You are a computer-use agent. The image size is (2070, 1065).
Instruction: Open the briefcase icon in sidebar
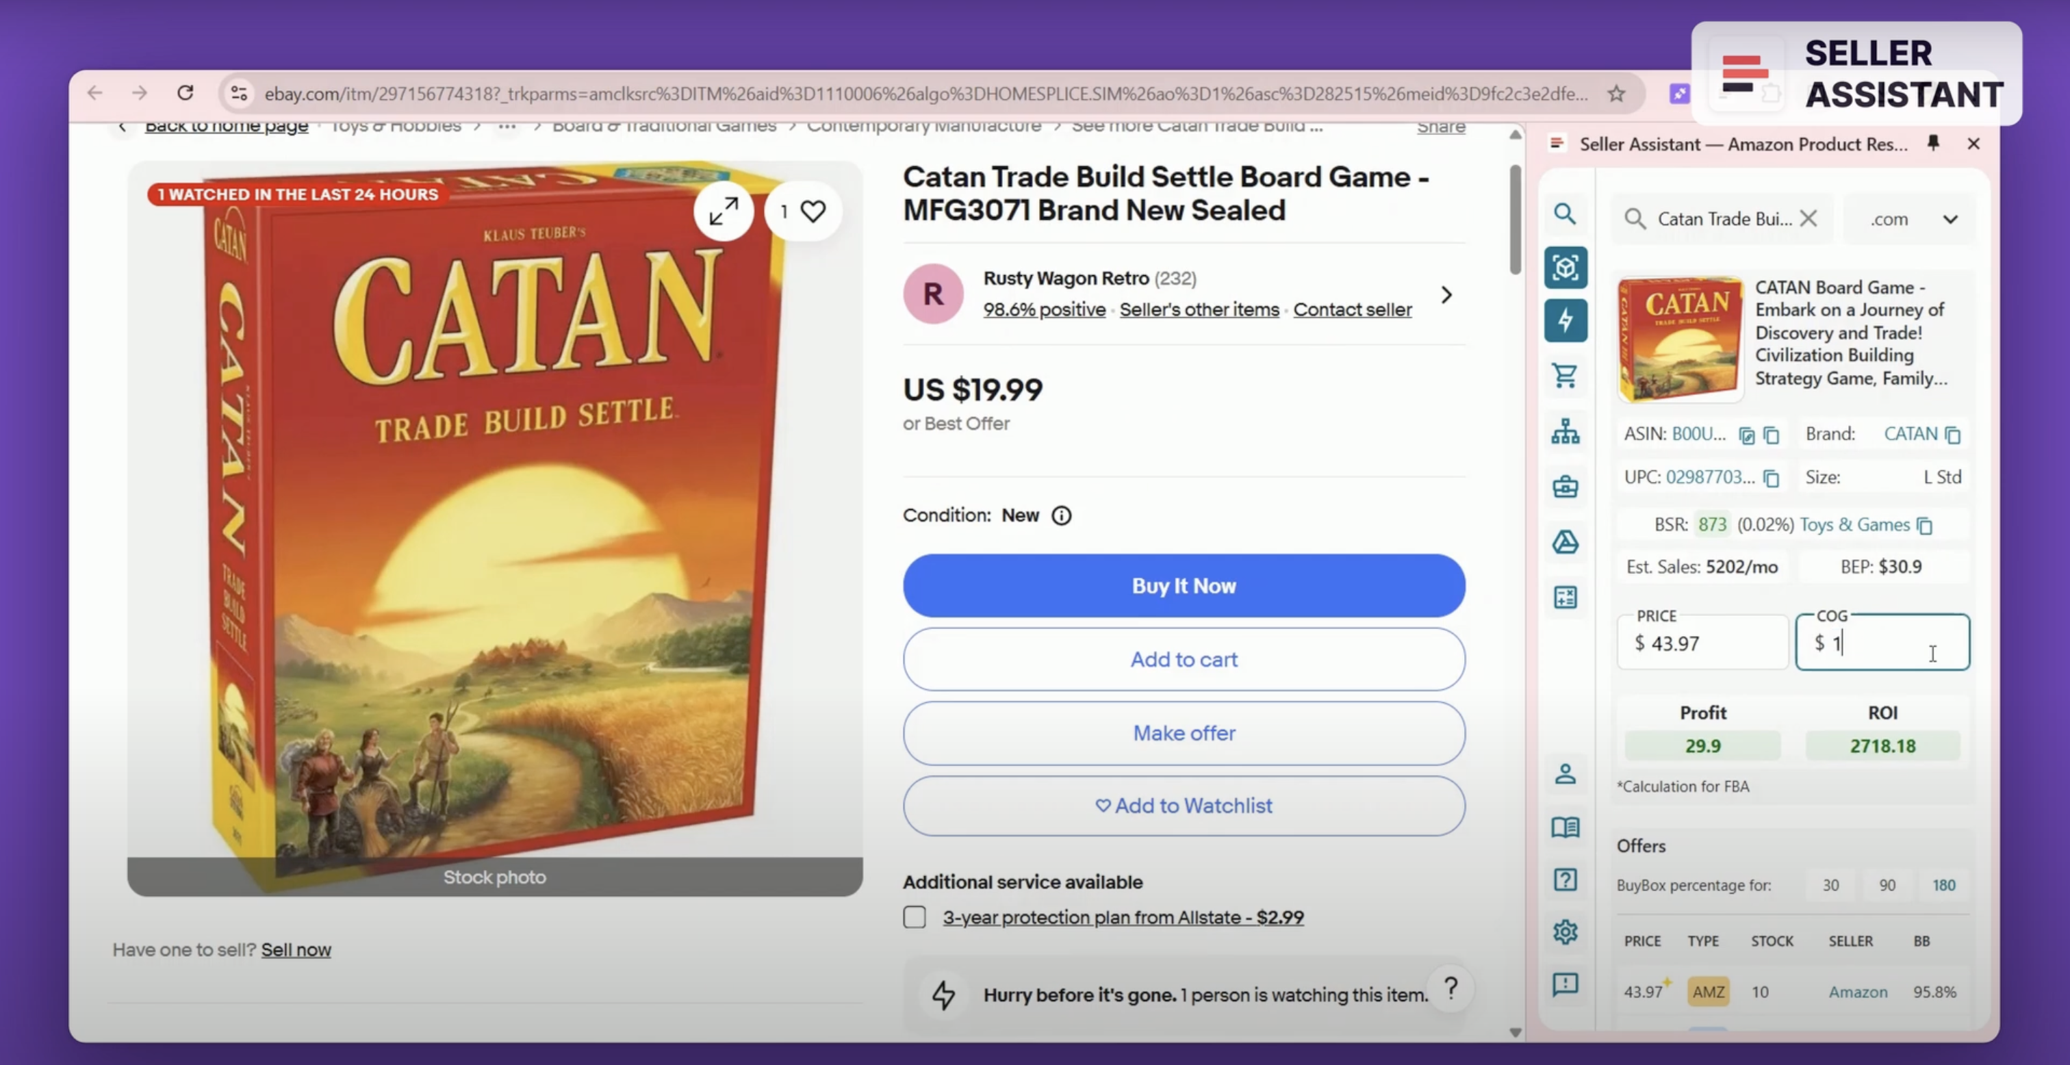tap(1565, 486)
